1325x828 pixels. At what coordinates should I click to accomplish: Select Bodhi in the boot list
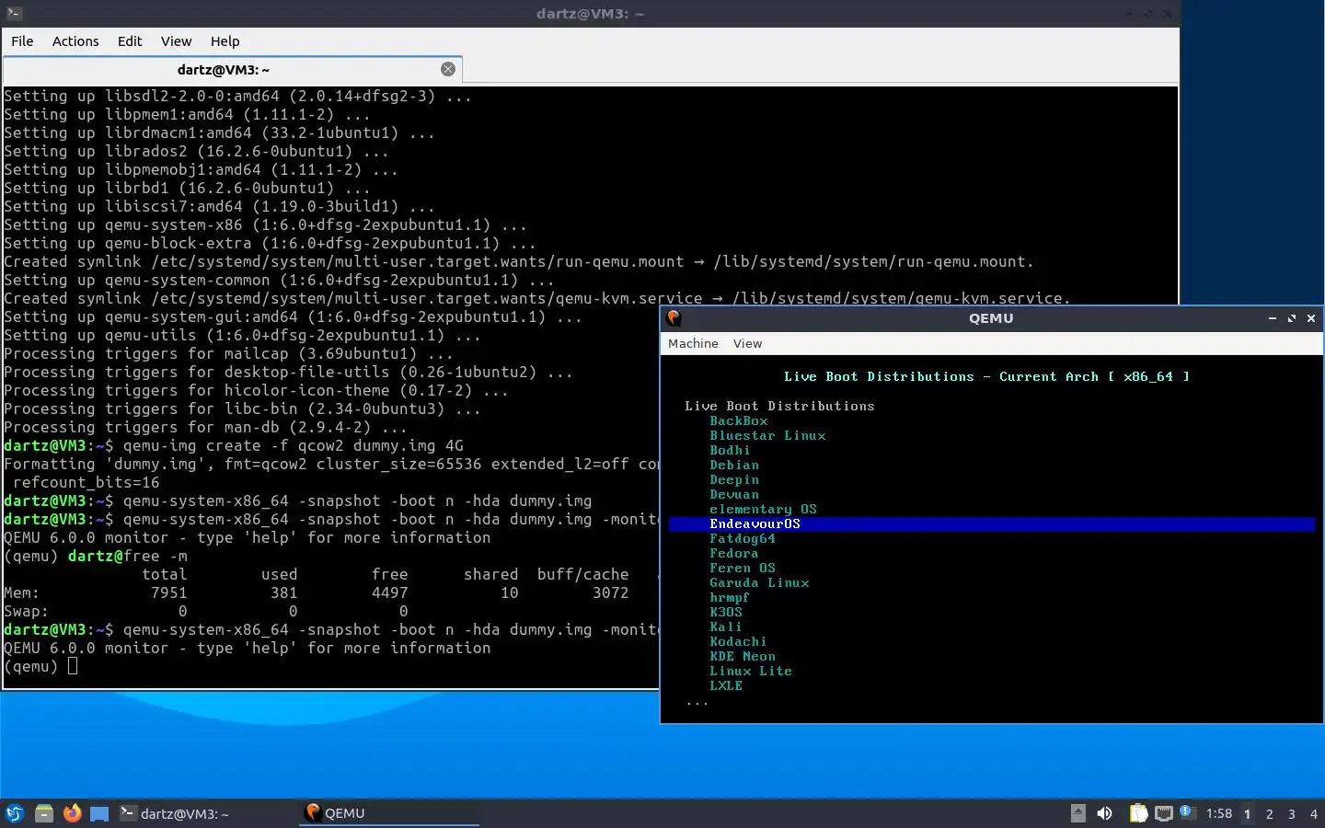(730, 451)
